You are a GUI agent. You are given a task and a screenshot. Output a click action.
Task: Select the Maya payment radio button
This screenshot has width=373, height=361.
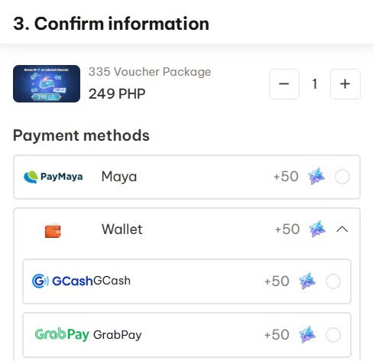click(x=342, y=177)
